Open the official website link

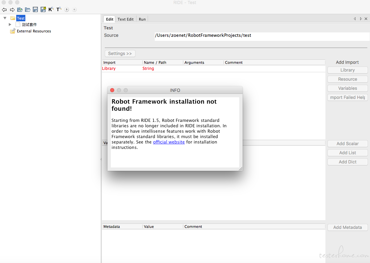coord(169,142)
